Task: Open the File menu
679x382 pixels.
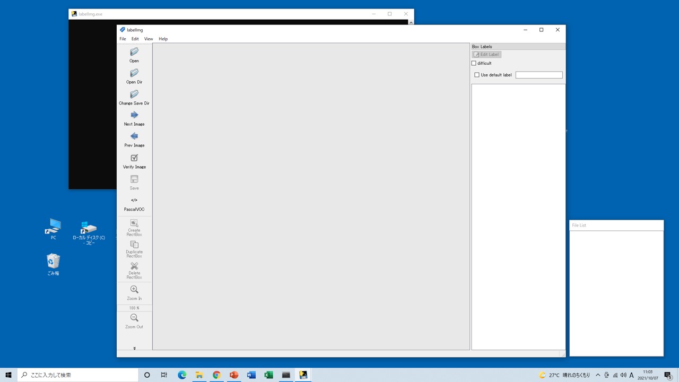Action: point(123,39)
